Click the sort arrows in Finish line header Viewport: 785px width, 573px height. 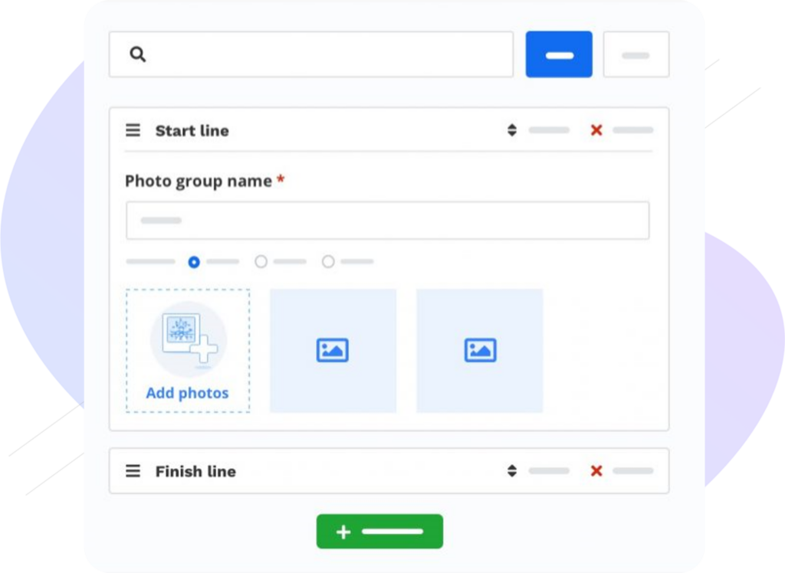tap(512, 471)
